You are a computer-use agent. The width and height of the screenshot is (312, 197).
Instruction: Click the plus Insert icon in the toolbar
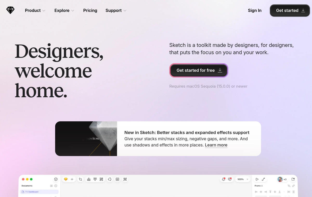click(72, 179)
